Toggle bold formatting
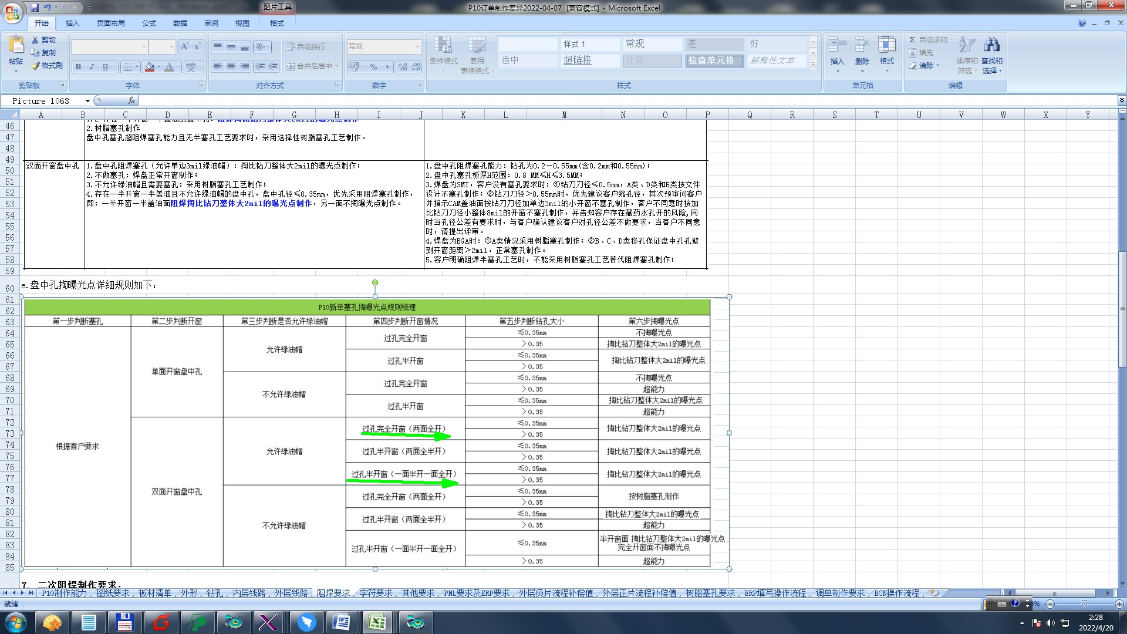 [x=78, y=67]
